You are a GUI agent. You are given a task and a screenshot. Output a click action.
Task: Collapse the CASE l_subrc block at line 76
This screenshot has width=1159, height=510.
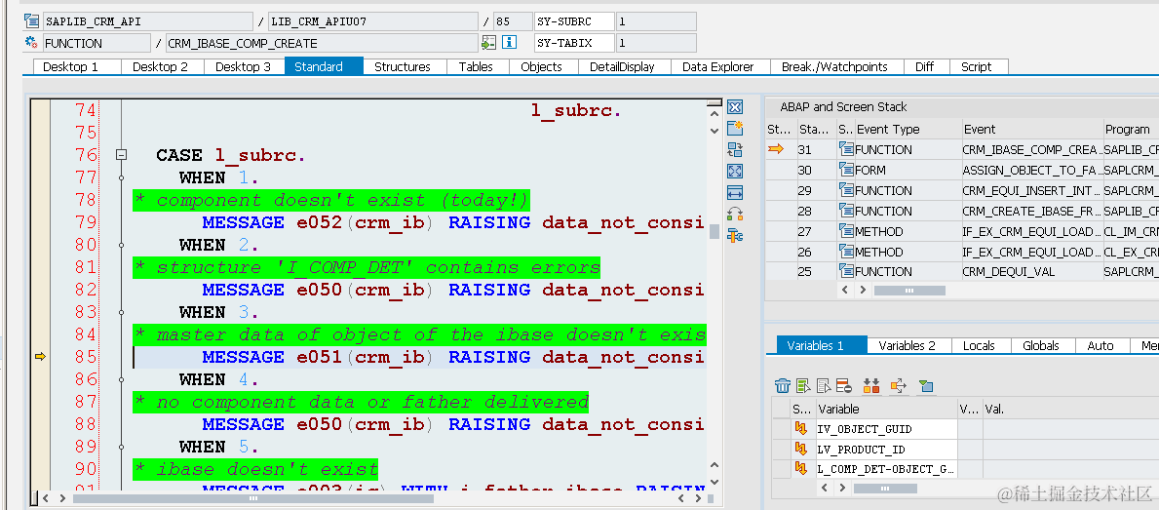click(121, 155)
